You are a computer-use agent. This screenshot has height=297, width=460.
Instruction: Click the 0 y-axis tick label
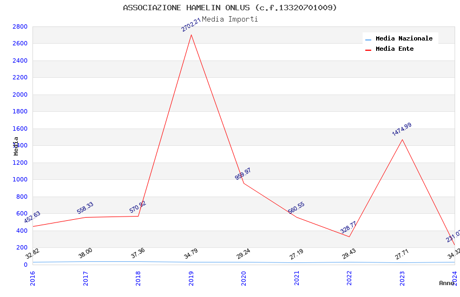(26, 265)
